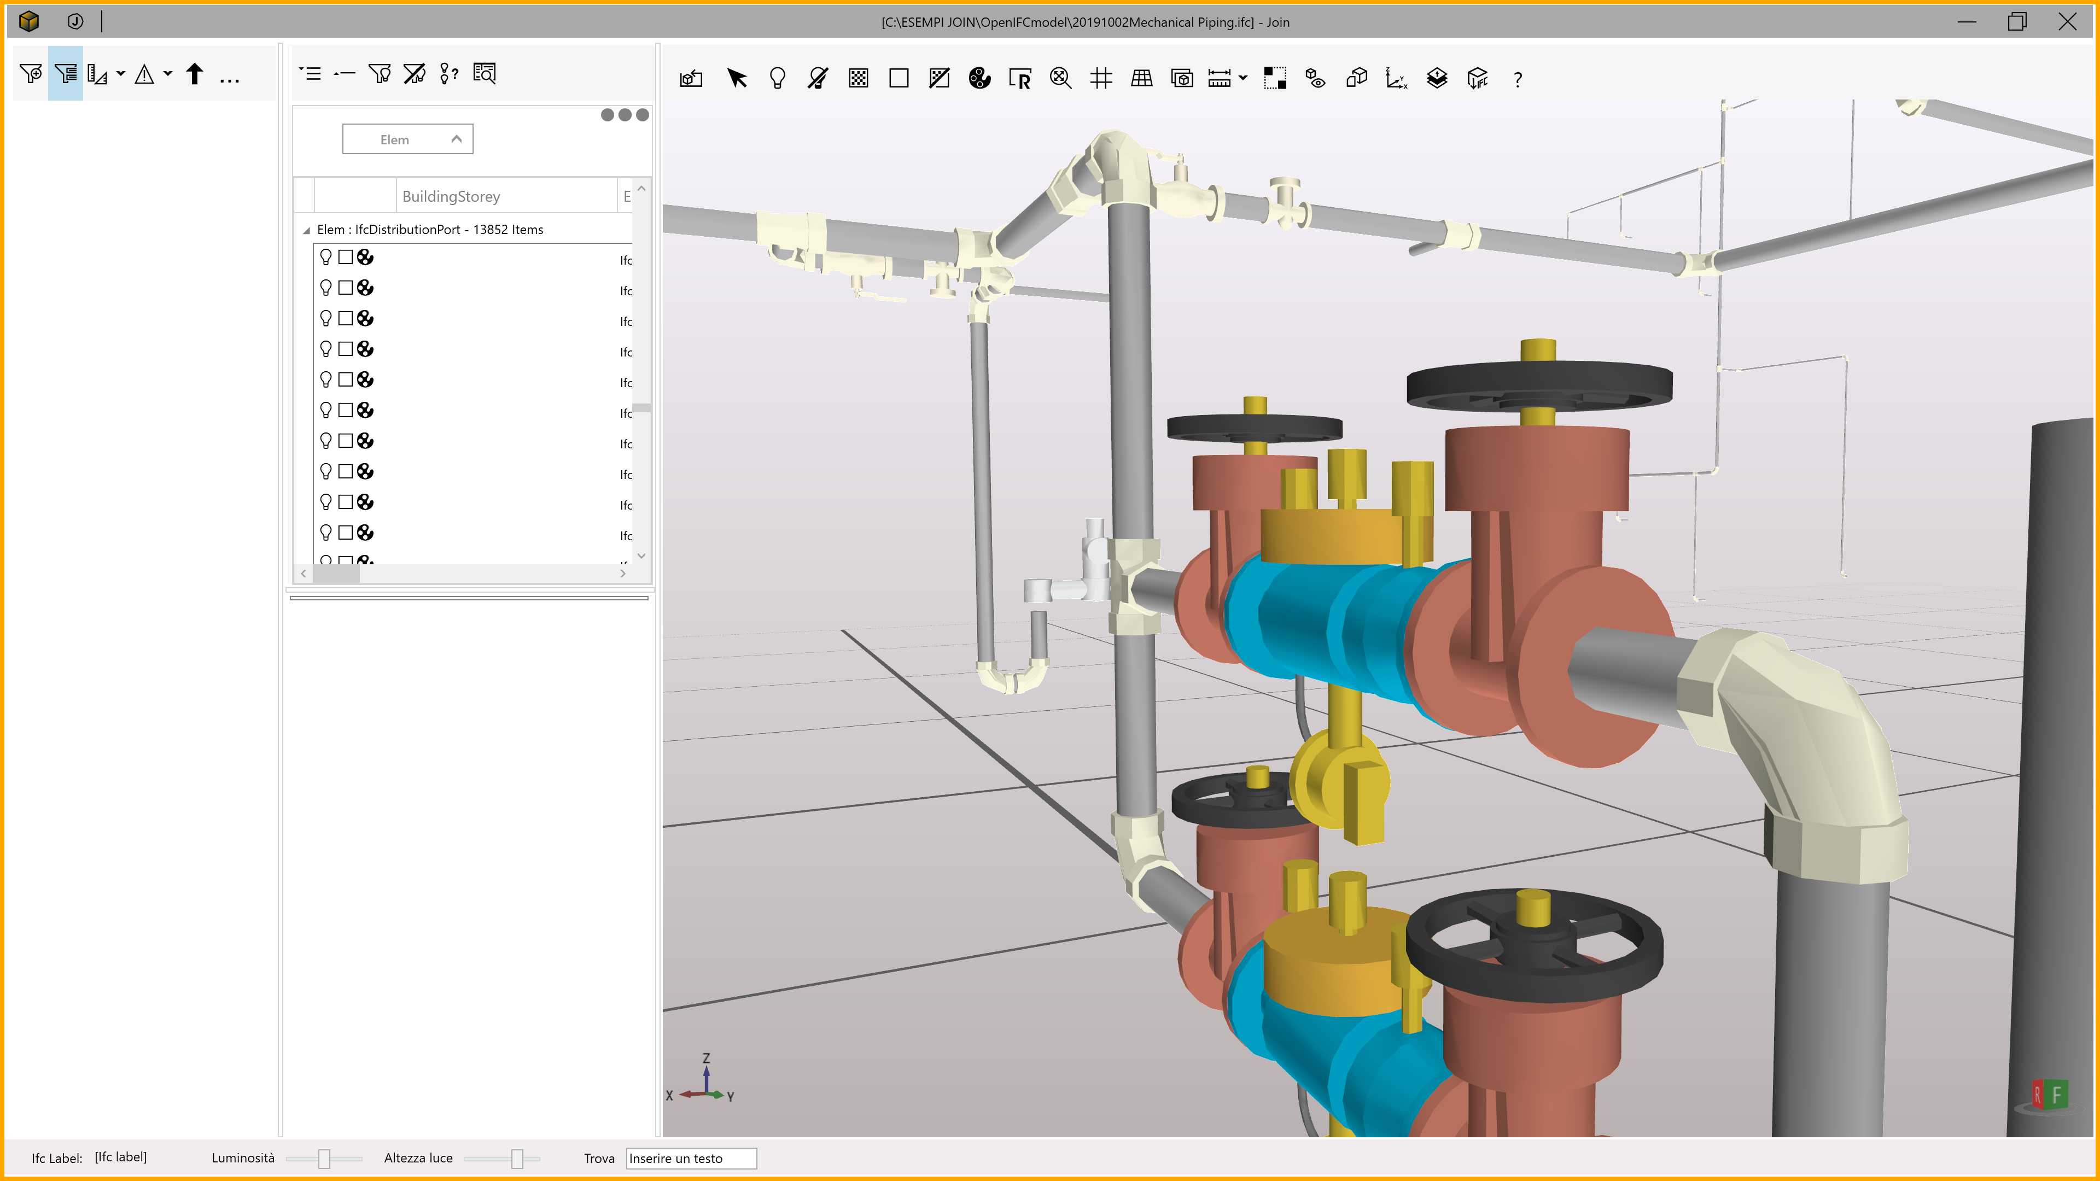Image resolution: width=2100 pixels, height=1181 pixels.
Task: Check the checkbox in second list row
Action: 346,288
